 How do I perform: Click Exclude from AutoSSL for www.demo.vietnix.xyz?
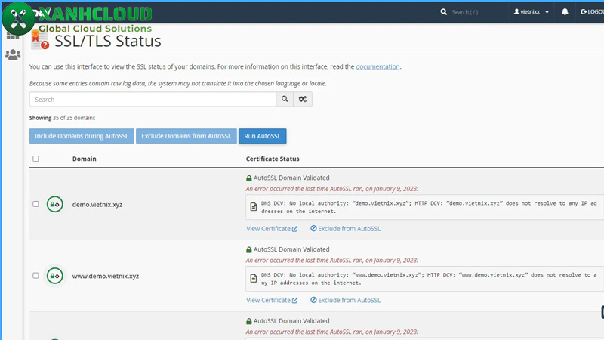345,300
